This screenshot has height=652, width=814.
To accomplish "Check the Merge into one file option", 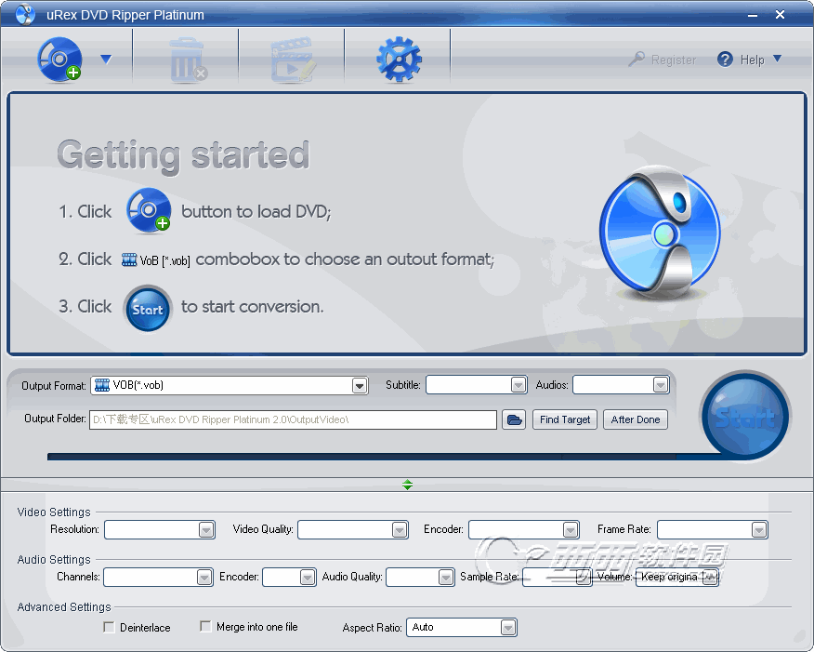I will click(x=206, y=627).
